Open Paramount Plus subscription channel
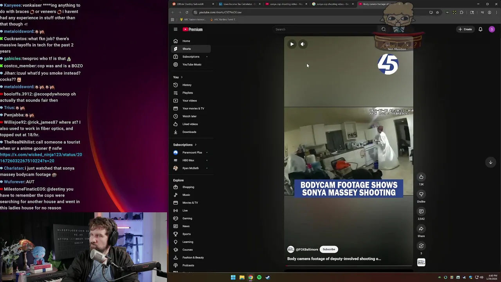 tap(191, 153)
